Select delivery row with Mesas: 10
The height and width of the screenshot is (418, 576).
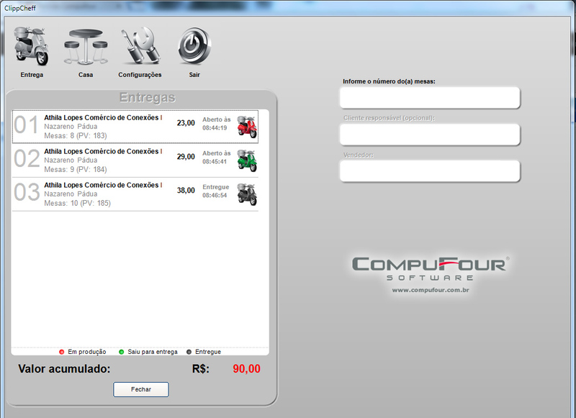108,194
